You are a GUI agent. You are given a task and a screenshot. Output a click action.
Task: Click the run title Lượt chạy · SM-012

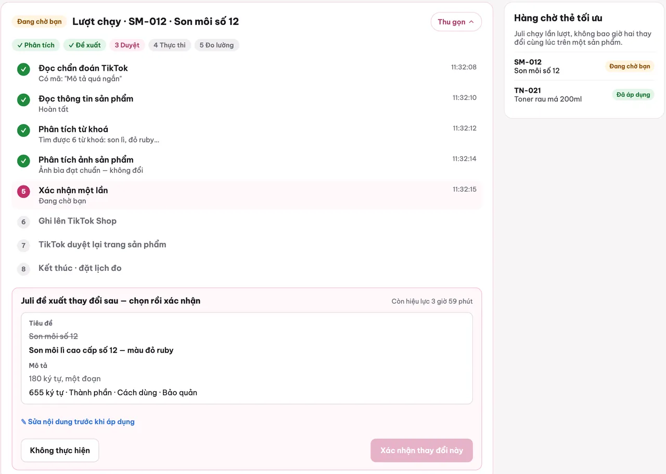coord(156,22)
